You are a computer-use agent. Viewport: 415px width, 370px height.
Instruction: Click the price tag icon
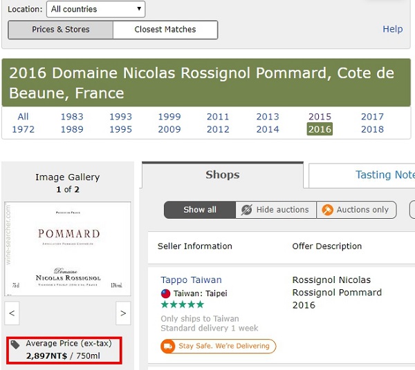(15, 344)
